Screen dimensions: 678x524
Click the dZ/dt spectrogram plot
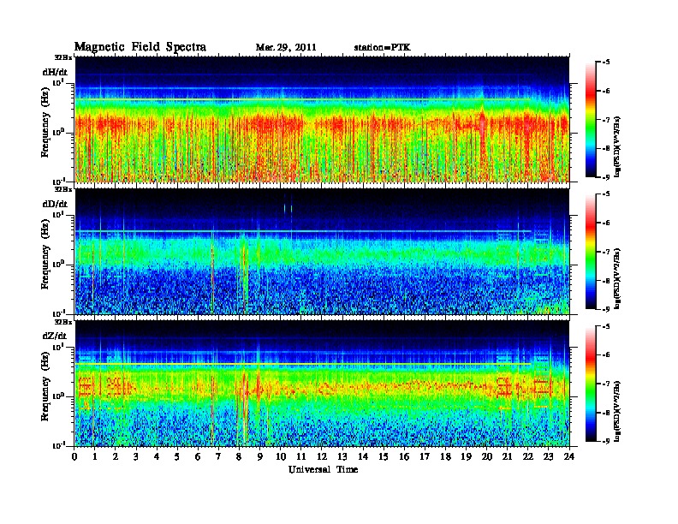click(x=323, y=384)
